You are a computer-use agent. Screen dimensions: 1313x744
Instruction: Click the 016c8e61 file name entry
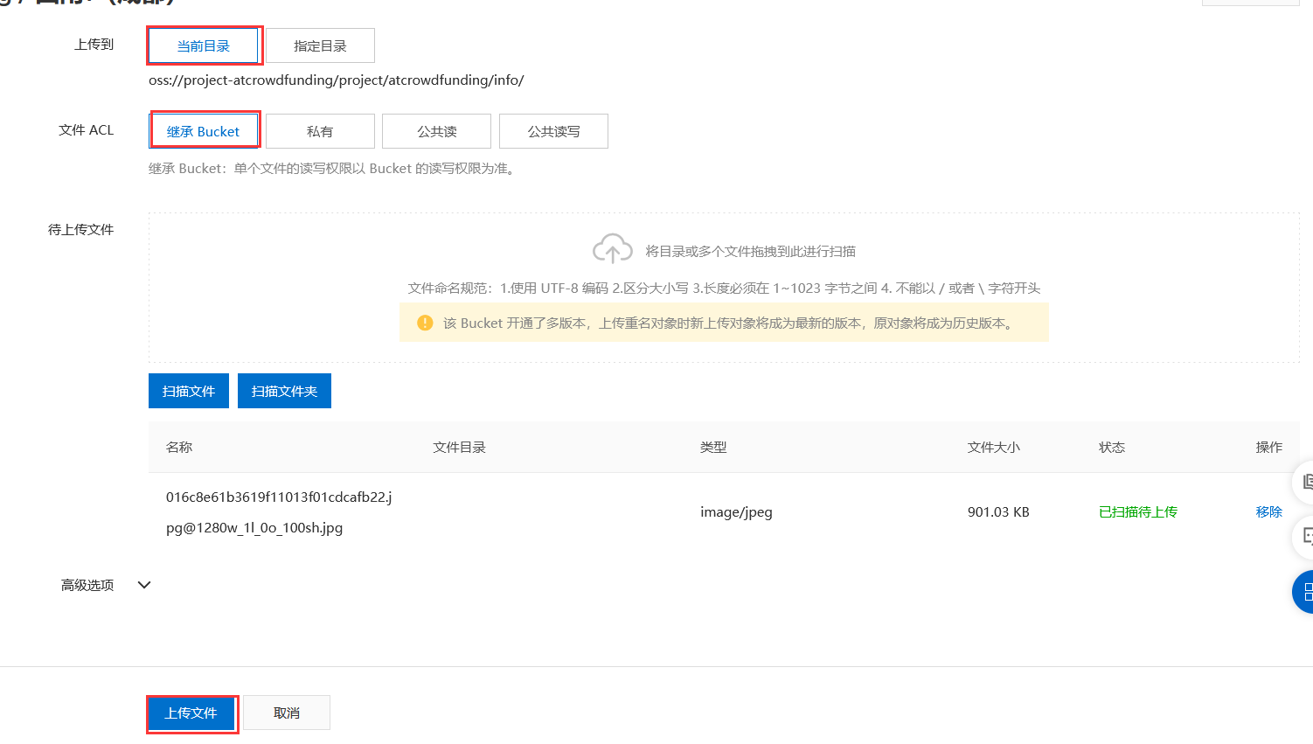[x=278, y=511]
